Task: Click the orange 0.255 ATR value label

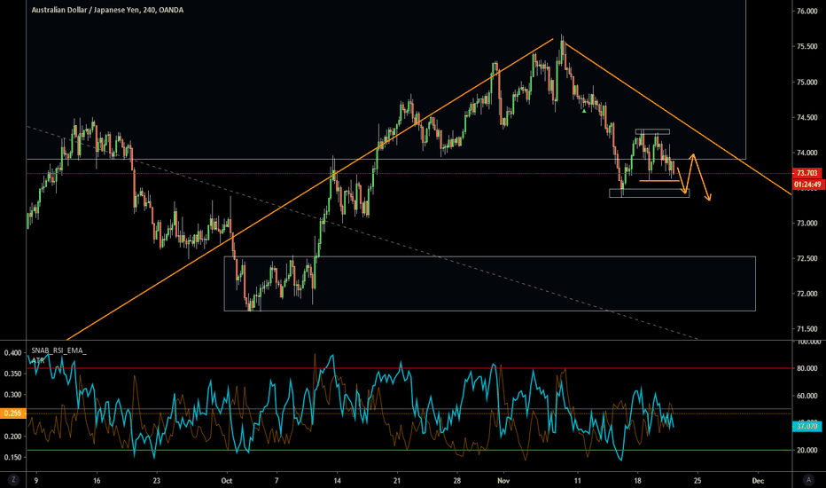Action: 12,413
